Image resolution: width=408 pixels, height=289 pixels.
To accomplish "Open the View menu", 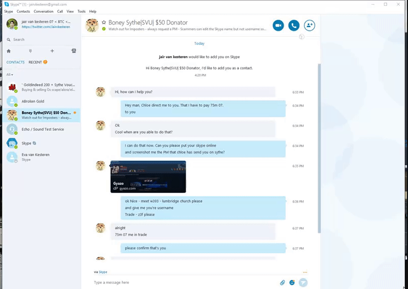I will [70, 11].
